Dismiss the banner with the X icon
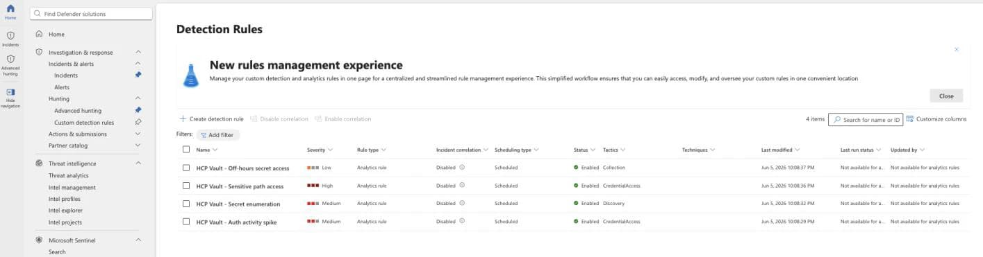Image resolution: width=983 pixels, height=257 pixels. tap(957, 49)
